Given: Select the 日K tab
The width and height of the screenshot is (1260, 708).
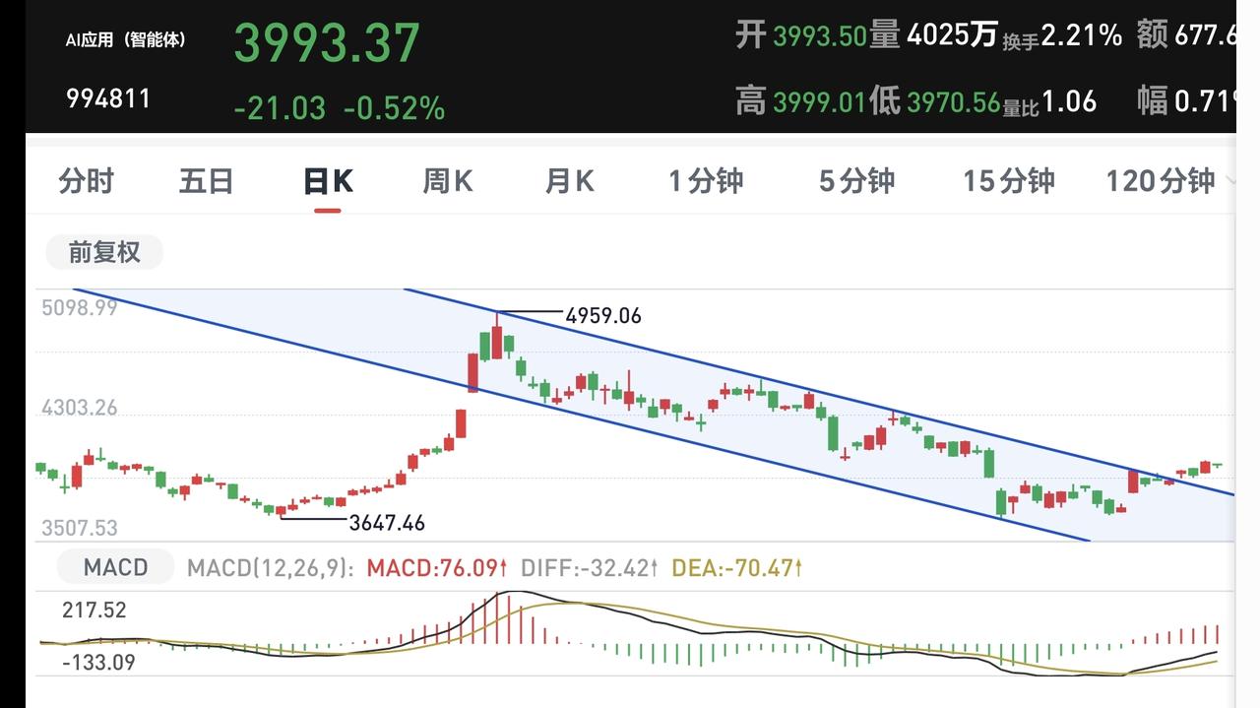Looking at the screenshot, I should pyautogui.click(x=328, y=181).
